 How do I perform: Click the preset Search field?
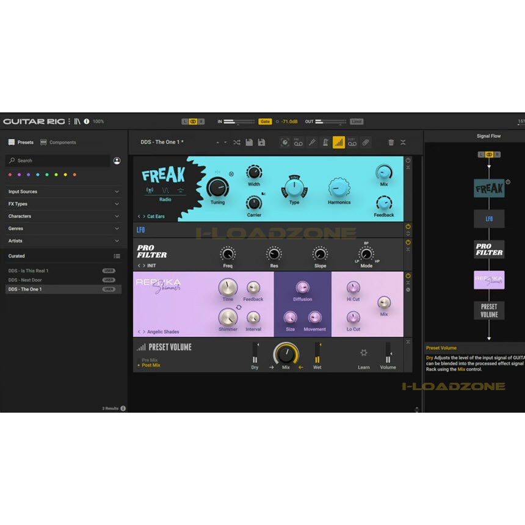(57, 161)
